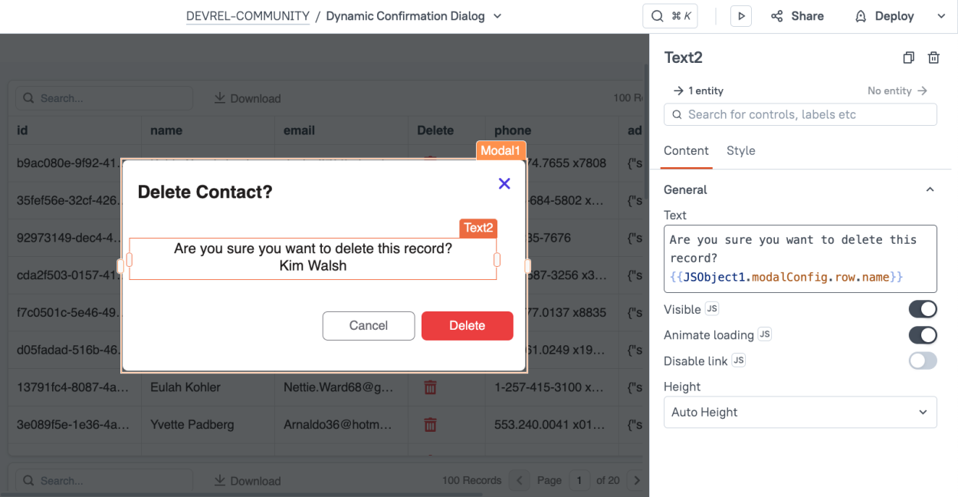Disable the Visible toggle
This screenshot has width=958, height=497.
(x=923, y=309)
